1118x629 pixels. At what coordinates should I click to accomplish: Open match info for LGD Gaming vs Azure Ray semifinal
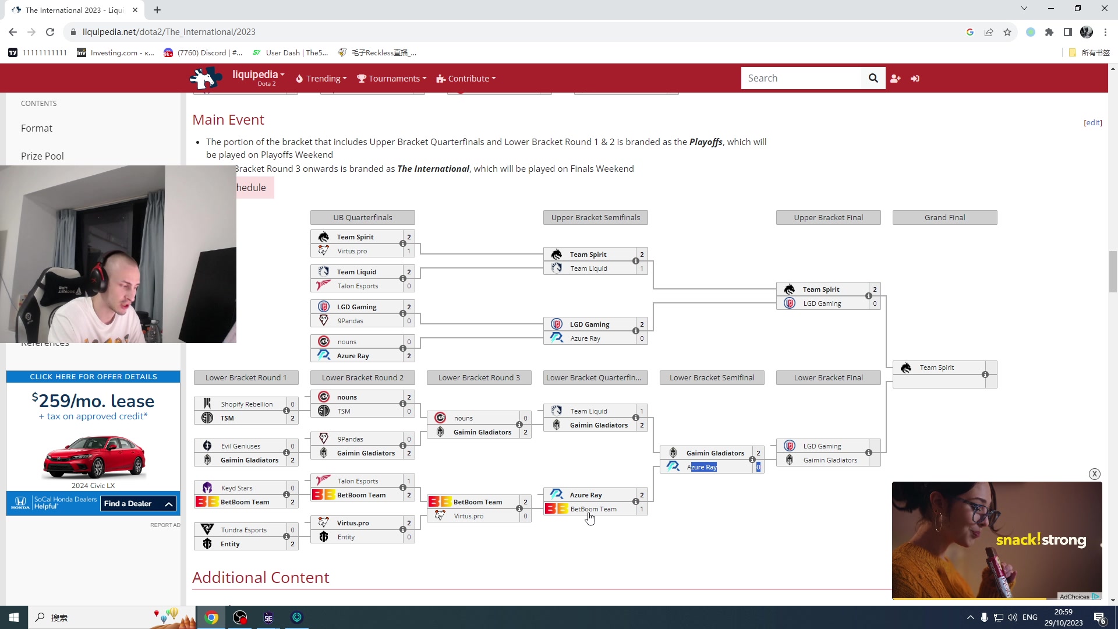point(636,331)
